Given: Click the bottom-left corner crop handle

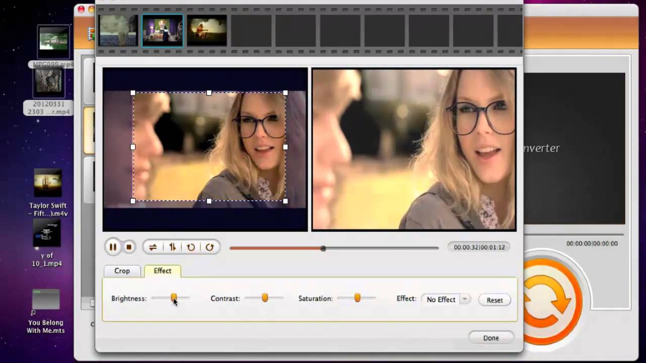Looking at the screenshot, I should 133,201.
